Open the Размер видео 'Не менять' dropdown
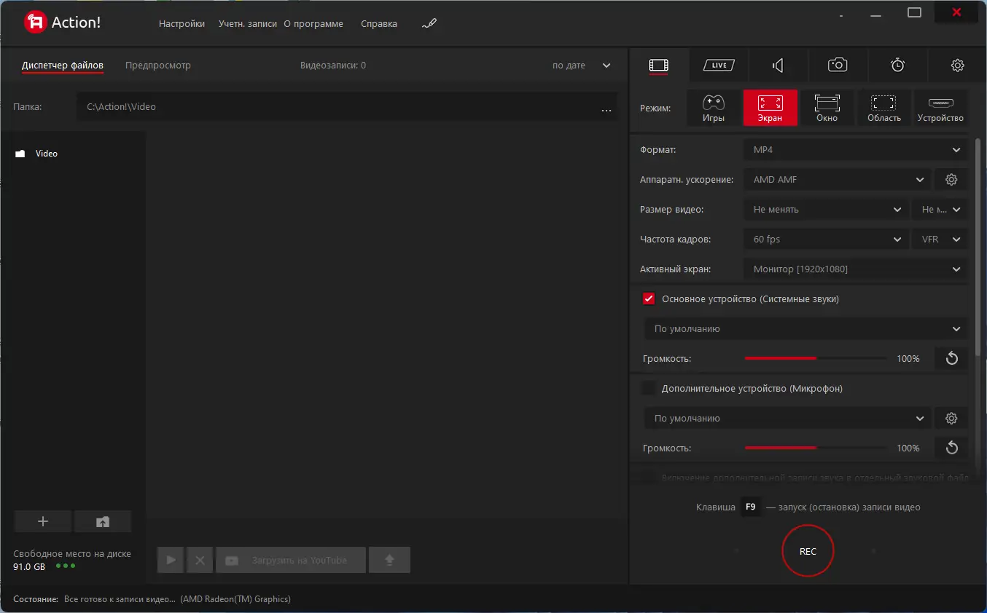This screenshot has width=987, height=613. [x=827, y=210]
